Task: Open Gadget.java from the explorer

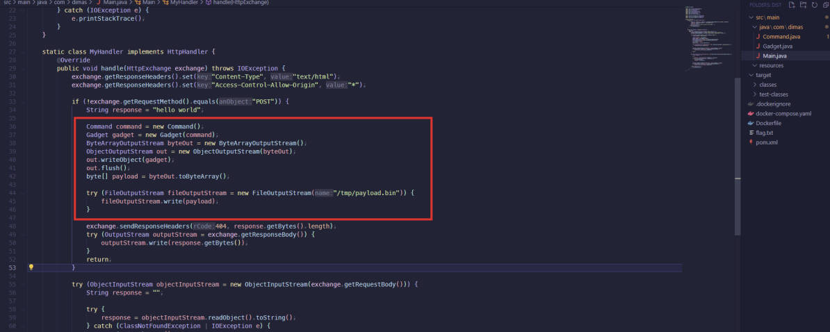Action: (778, 47)
